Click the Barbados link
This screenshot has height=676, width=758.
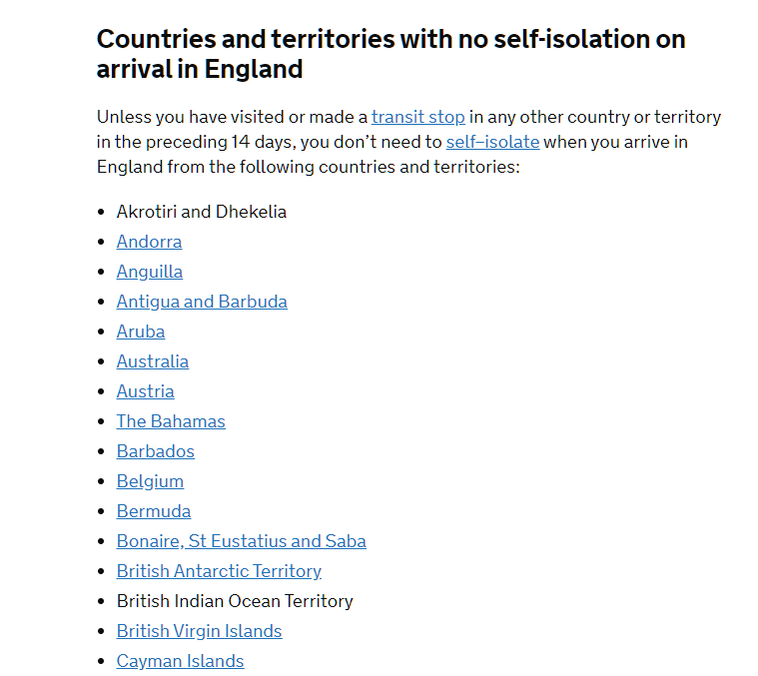point(155,451)
